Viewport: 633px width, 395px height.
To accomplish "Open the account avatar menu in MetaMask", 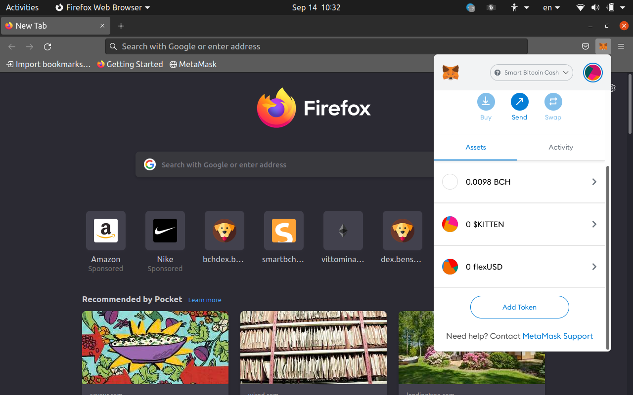I will (x=592, y=73).
